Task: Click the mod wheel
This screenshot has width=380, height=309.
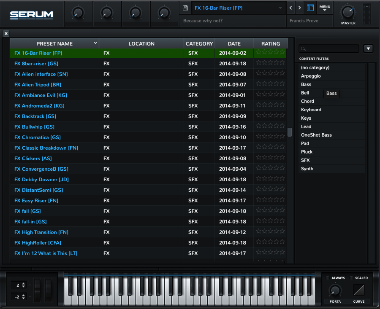Action: click(x=48, y=290)
